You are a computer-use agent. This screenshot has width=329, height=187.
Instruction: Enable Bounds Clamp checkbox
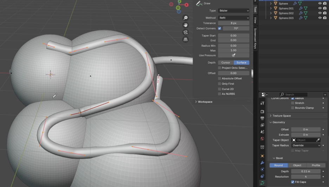tap(292, 108)
